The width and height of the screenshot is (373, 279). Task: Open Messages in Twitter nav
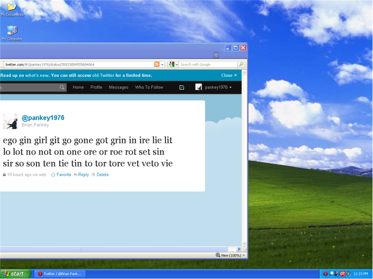[118, 87]
